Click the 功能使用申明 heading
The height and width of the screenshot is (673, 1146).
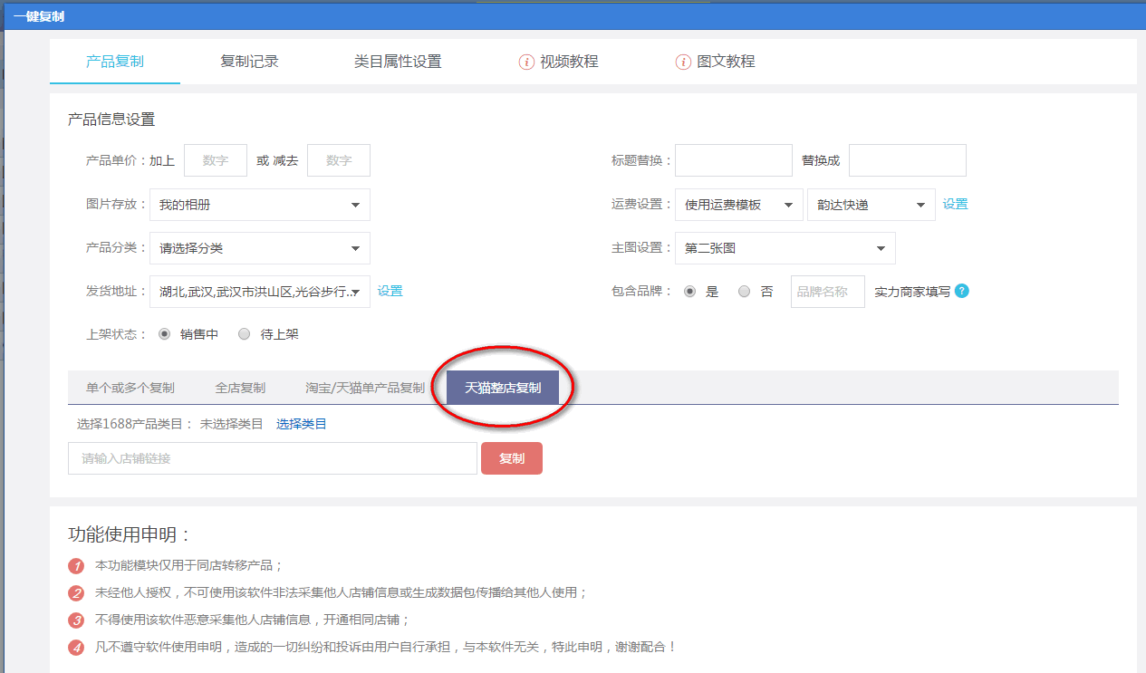pyautogui.click(x=130, y=534)
